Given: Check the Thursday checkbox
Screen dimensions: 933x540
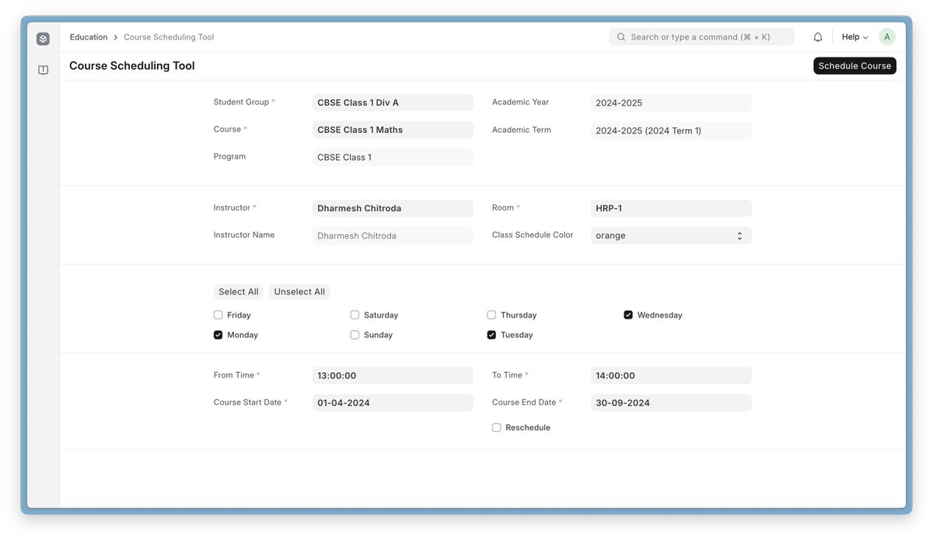Looking at the screenshot, I should 491,315.
